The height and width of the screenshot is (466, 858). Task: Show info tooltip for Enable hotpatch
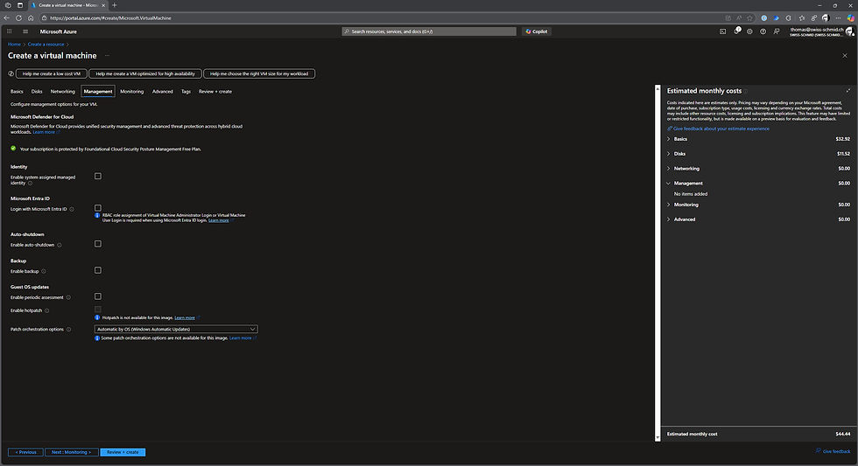47,311
